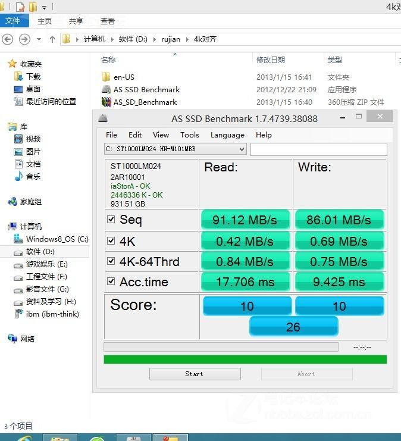The image size is (401, 441).
Task: Click the Start benchmark button
Action: point(195,374)
